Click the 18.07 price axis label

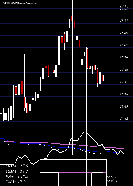(x=124, y=45)
